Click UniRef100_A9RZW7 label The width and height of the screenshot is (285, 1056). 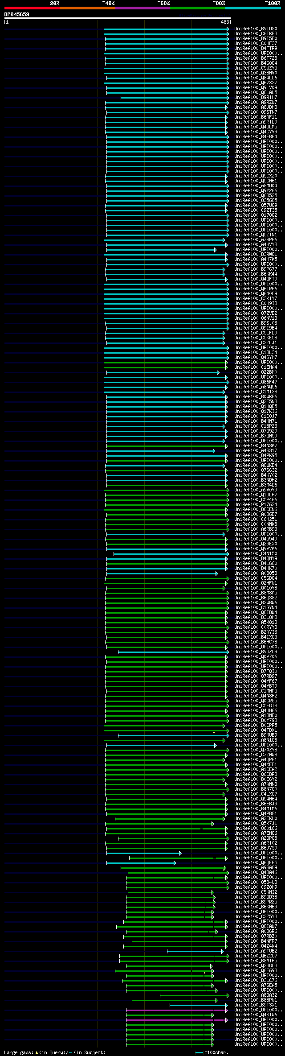click(256, 102)
